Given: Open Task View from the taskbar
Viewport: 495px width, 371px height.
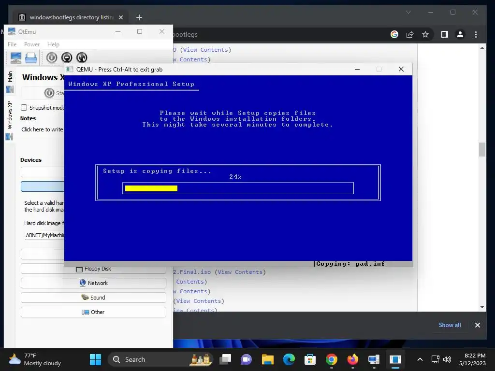Looking at the screenshot, I should (x=225, y=359).
